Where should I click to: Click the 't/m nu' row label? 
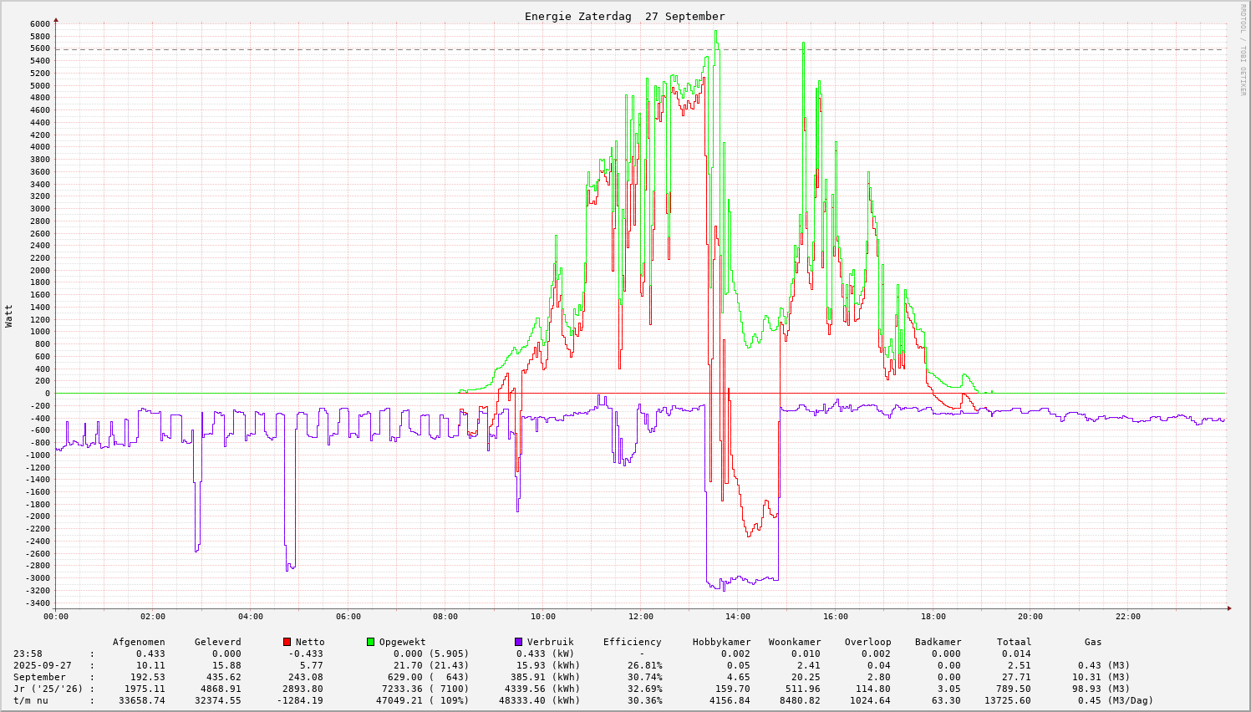click(x=31, y=700)
